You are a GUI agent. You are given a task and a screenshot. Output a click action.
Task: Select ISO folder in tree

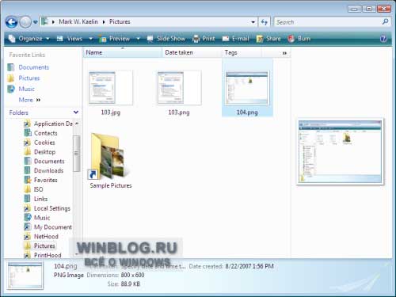[33, 189]
